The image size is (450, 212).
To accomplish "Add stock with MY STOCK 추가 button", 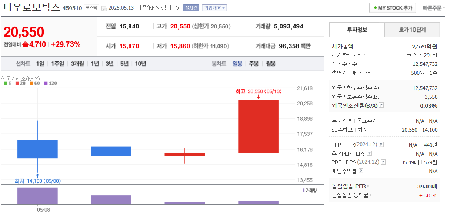I will 393,8.
